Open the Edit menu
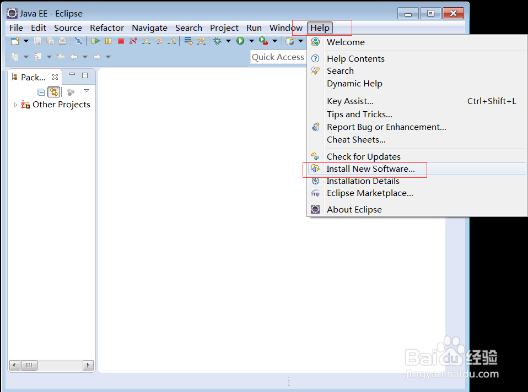528x392 pixels. pos(39,28)
